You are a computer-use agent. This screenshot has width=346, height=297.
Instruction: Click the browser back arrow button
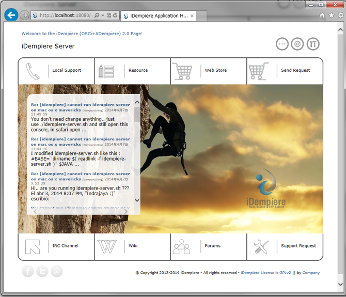click(11, 15)
